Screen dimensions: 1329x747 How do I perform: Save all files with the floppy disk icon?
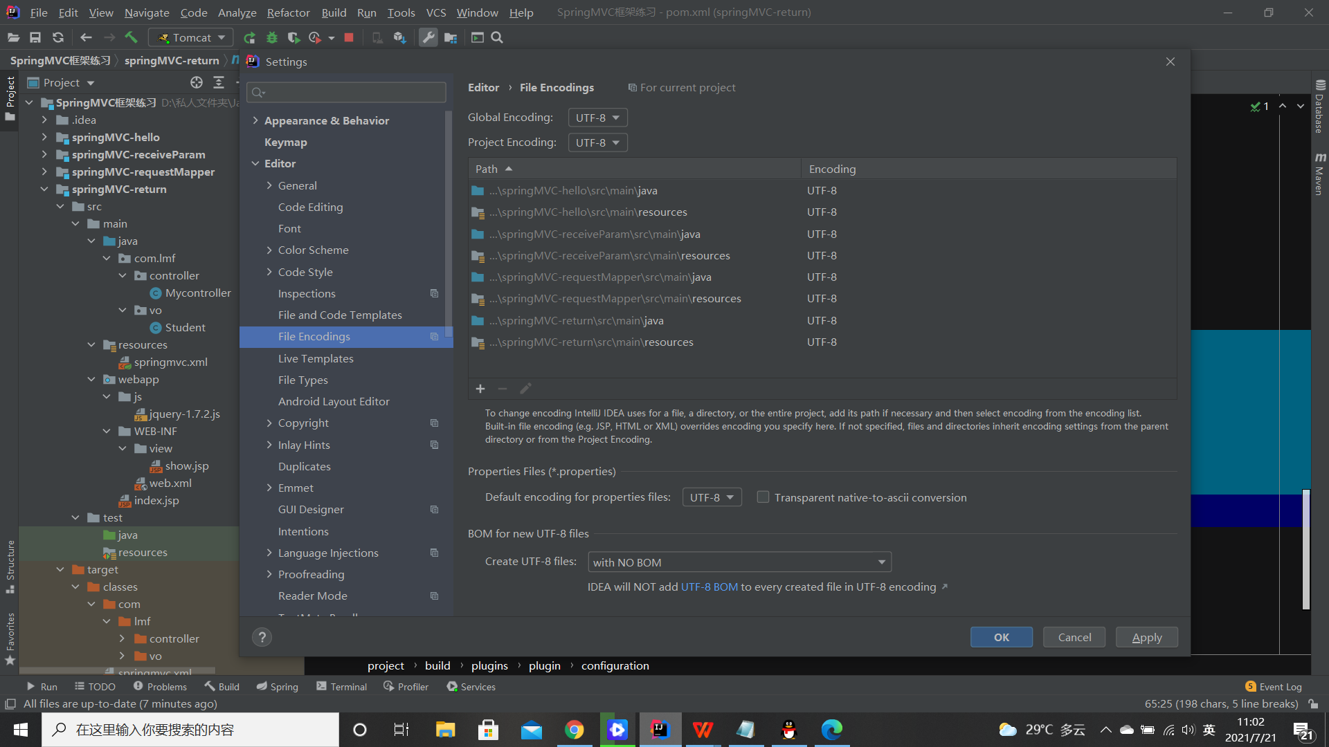coord(35,37)
